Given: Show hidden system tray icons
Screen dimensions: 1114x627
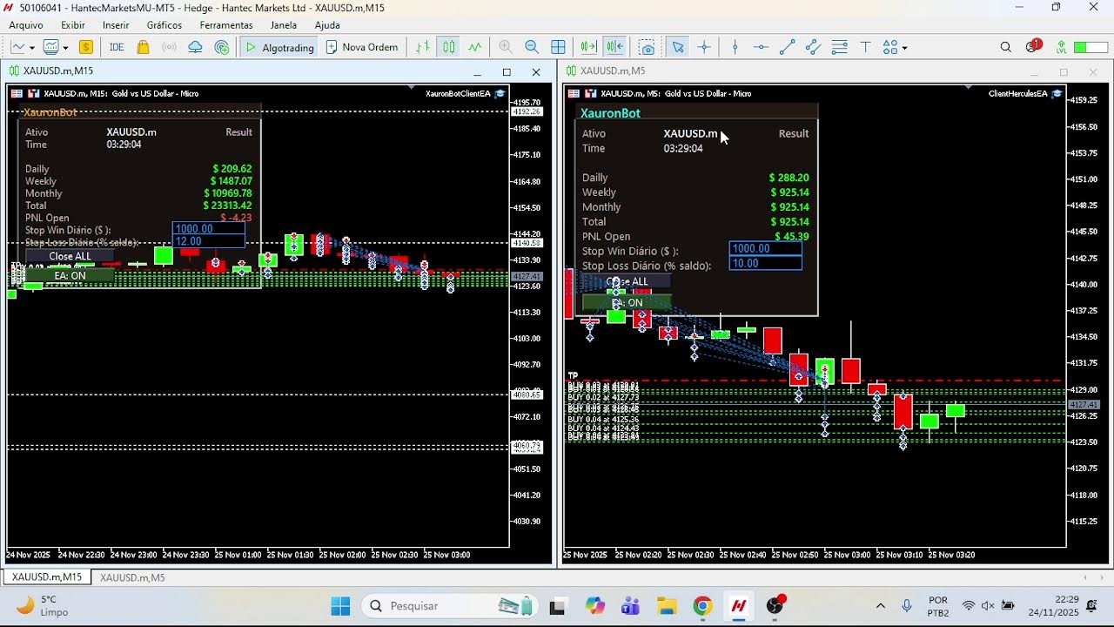Looking at the screenshot, I should point(881,606).
